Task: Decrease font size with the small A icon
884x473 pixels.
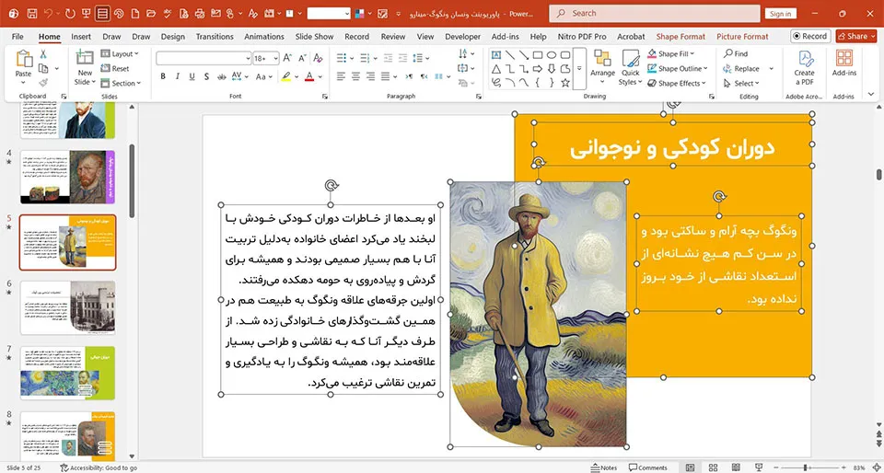Action: pyautogui.click(x=302, y=58)
